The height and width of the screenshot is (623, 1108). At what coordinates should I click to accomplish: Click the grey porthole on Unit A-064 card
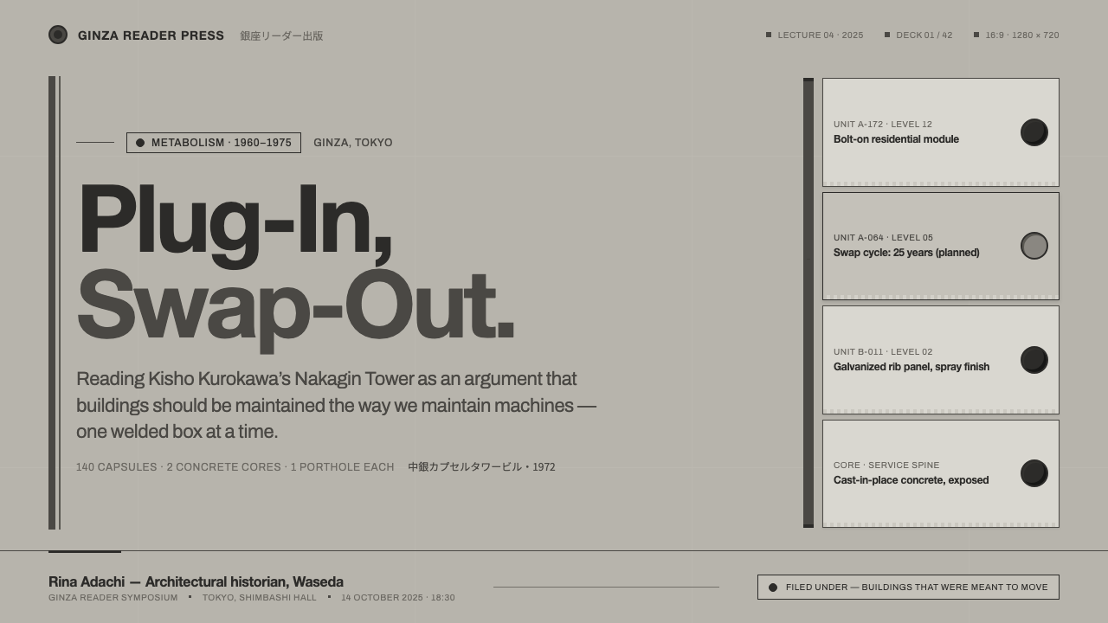(1034, 246)
